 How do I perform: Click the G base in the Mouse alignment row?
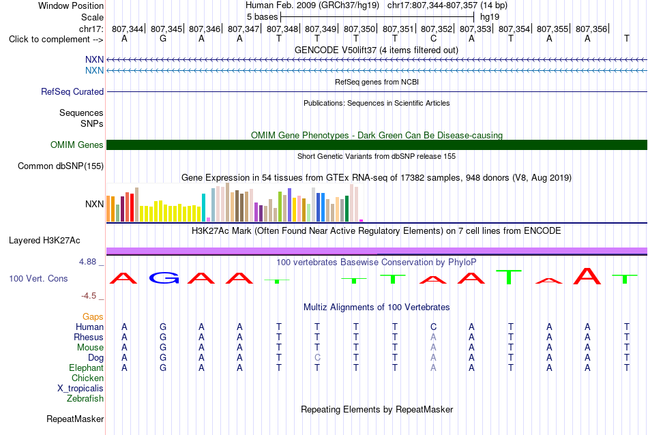coord(163,348)
